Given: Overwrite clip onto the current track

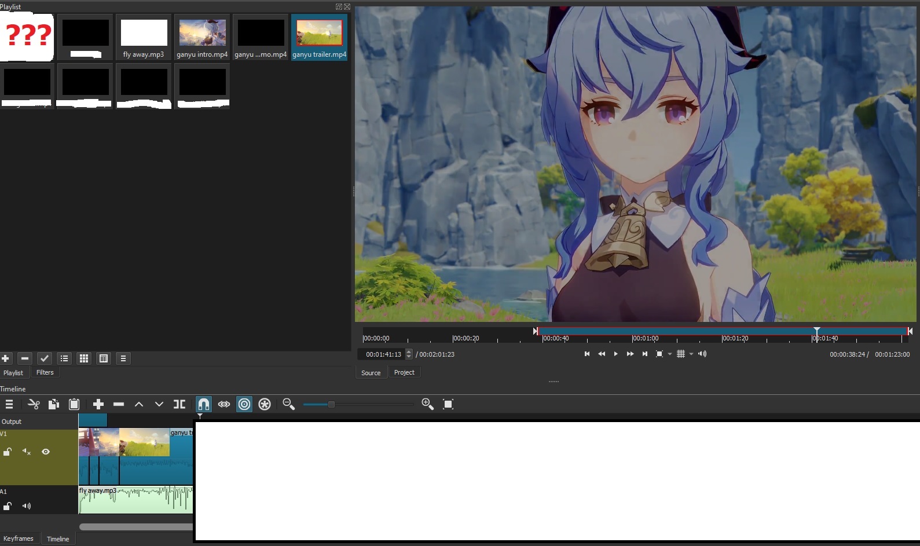Looking at the screenshot, I should click(x=159, y=404).
